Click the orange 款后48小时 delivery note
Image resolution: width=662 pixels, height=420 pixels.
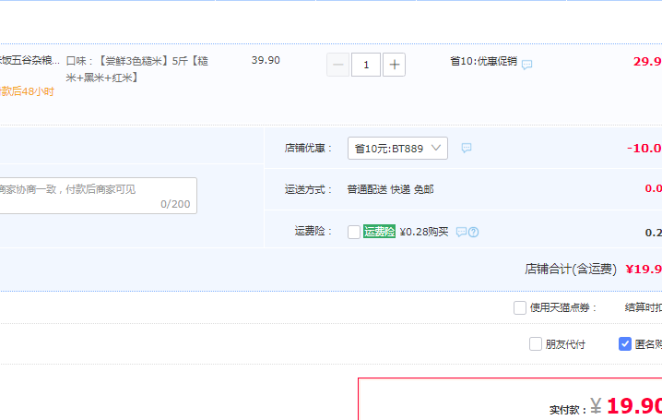tap(27, 91)
